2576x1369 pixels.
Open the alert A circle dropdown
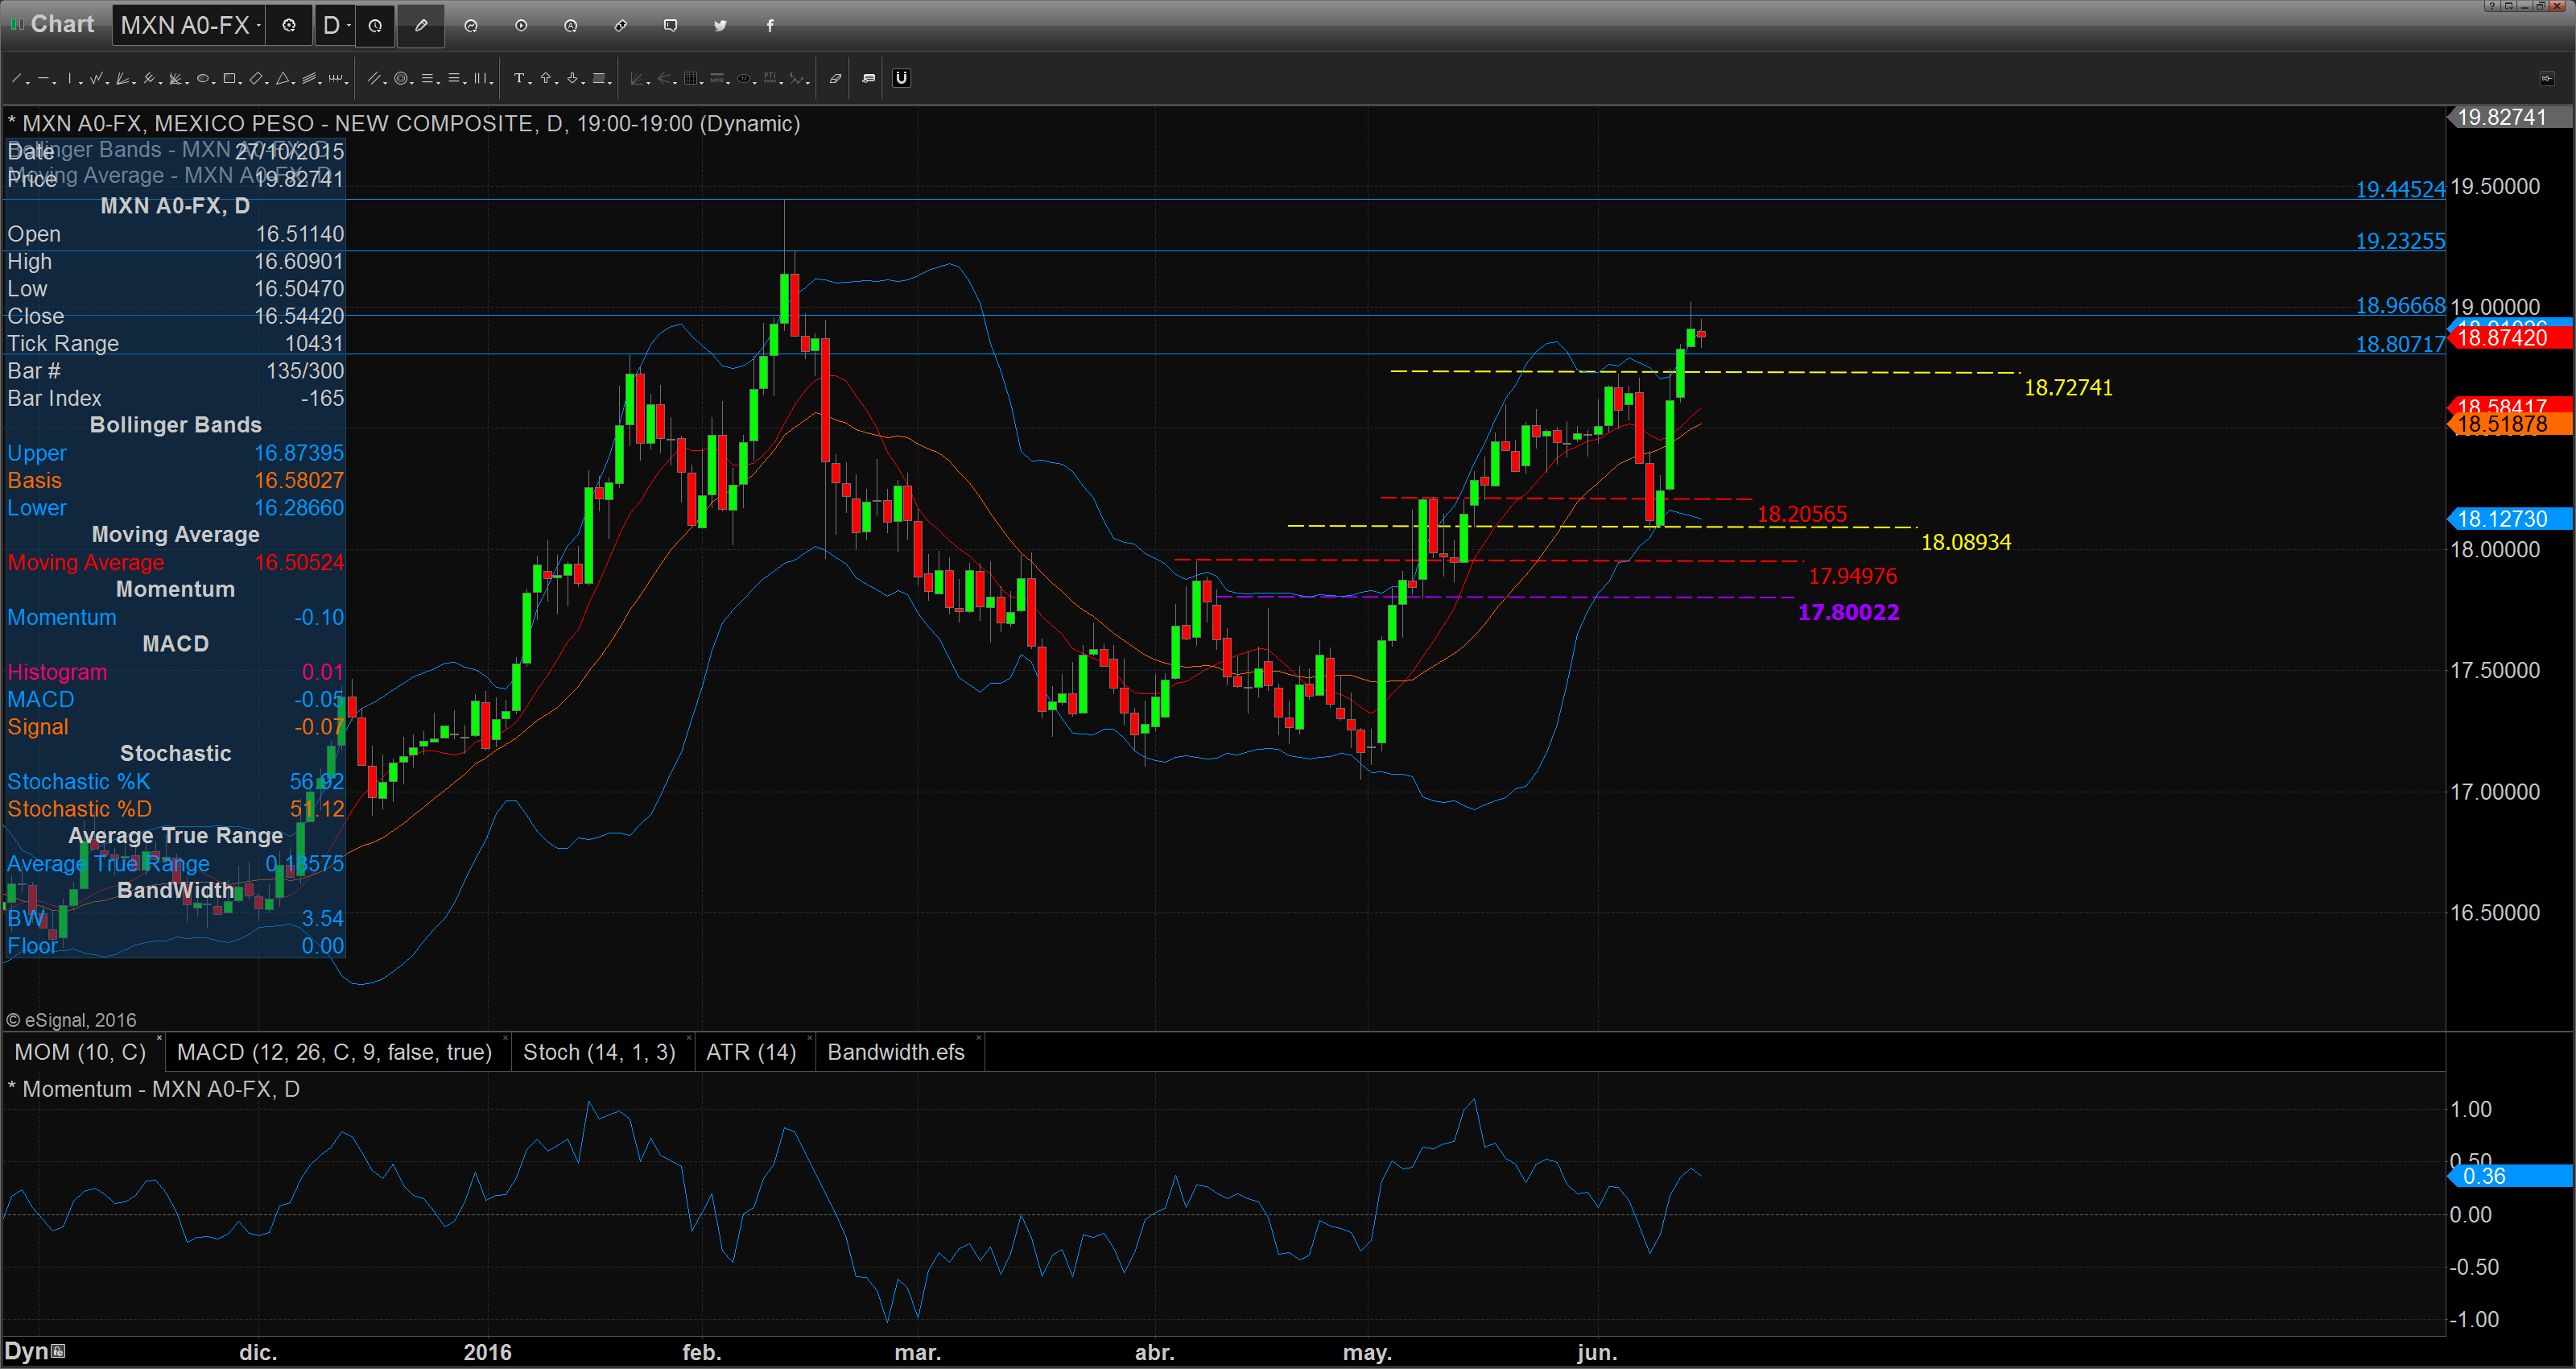[x=571, y=25]
